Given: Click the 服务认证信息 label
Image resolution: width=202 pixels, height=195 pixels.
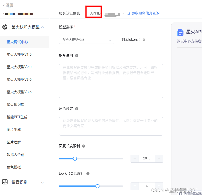Looking at the screenshot, I should [x=69, y=13].
